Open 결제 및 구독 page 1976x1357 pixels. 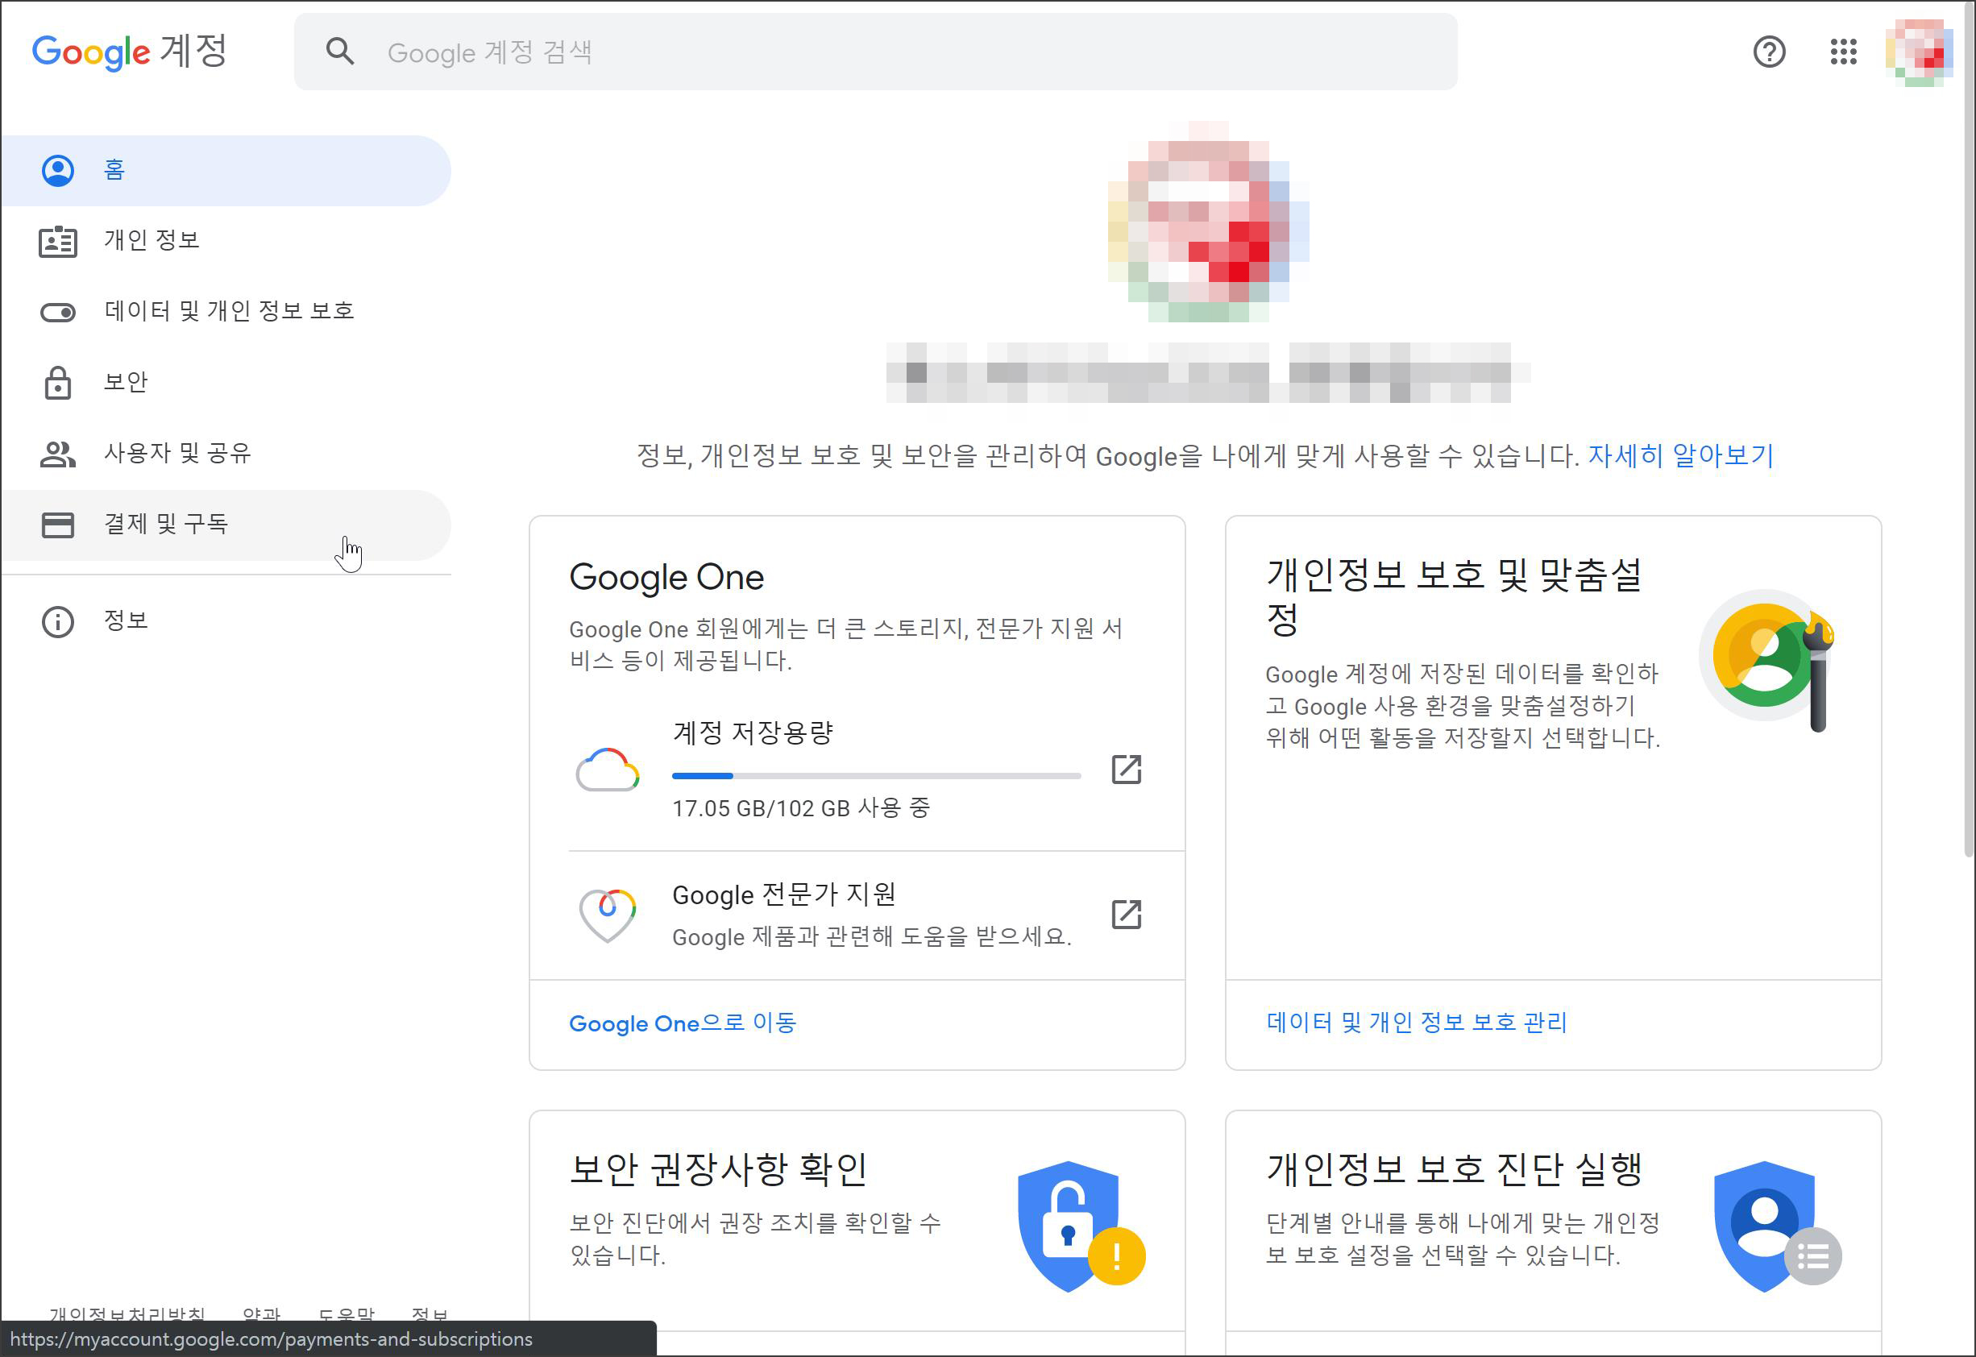(x=166, y=524)
